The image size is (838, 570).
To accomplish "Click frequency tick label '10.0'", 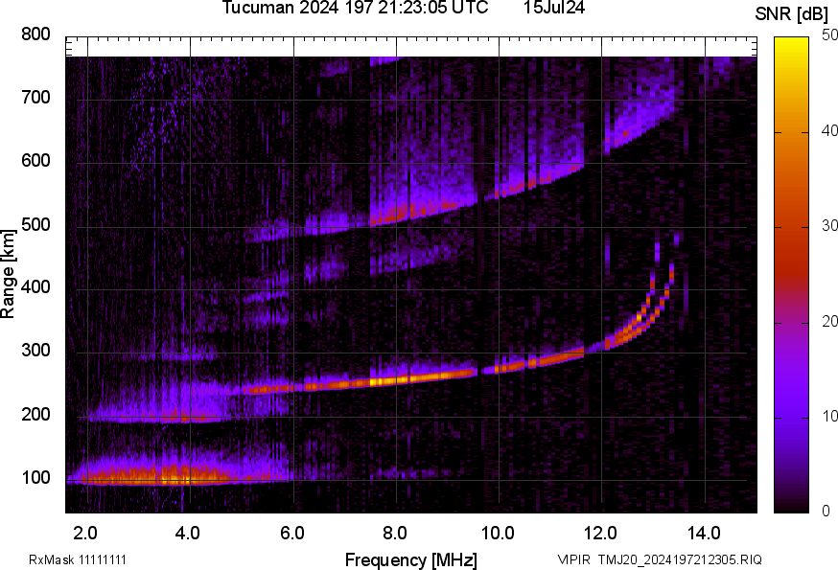I will coord(498,534).
